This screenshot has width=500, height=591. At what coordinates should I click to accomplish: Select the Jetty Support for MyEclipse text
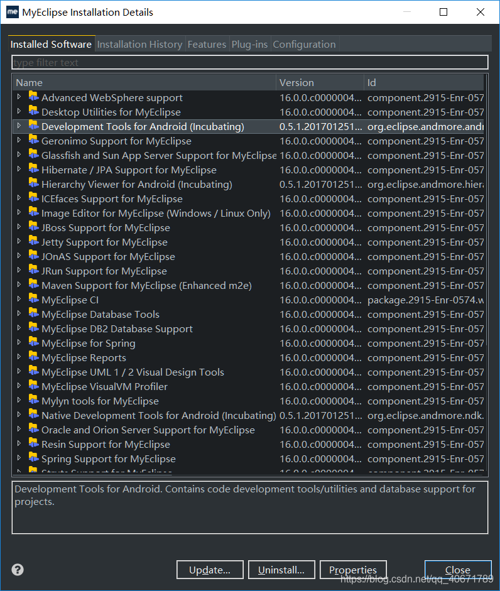pyautogui.click(x=104, y=242)
